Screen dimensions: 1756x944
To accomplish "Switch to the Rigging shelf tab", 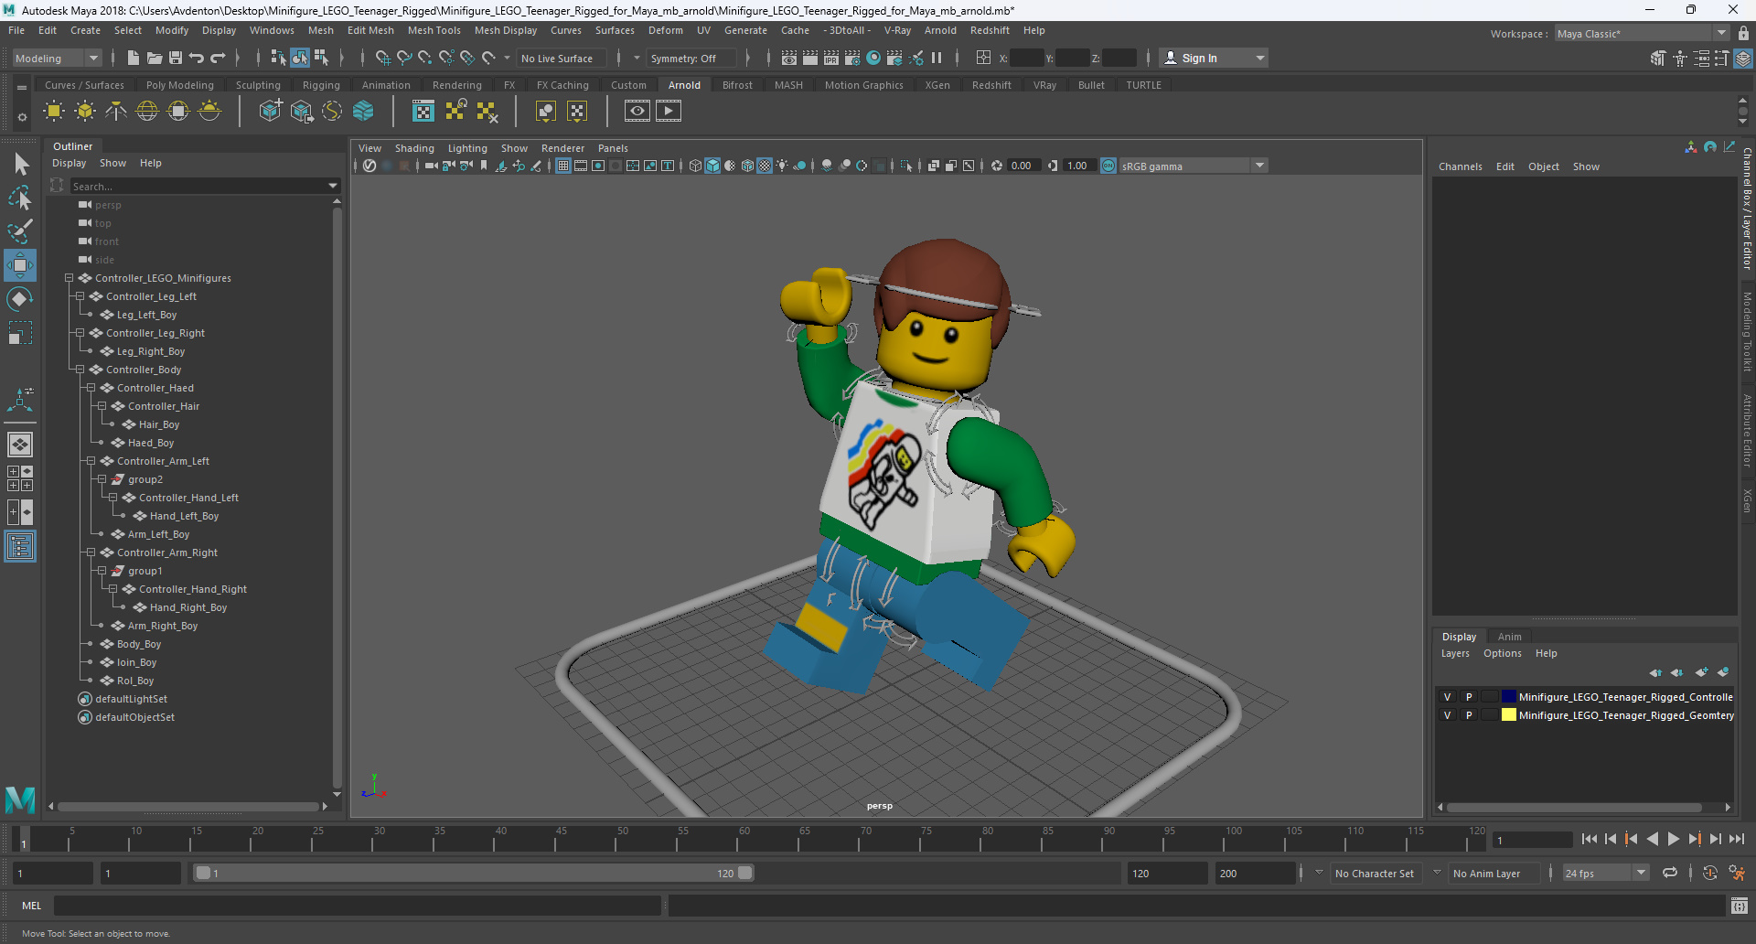I will (321, 85).
